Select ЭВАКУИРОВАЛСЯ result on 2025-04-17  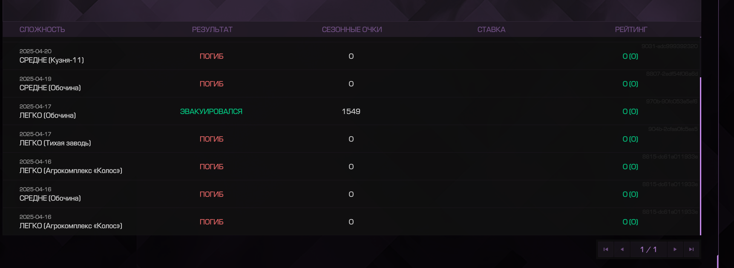[211, 111]
